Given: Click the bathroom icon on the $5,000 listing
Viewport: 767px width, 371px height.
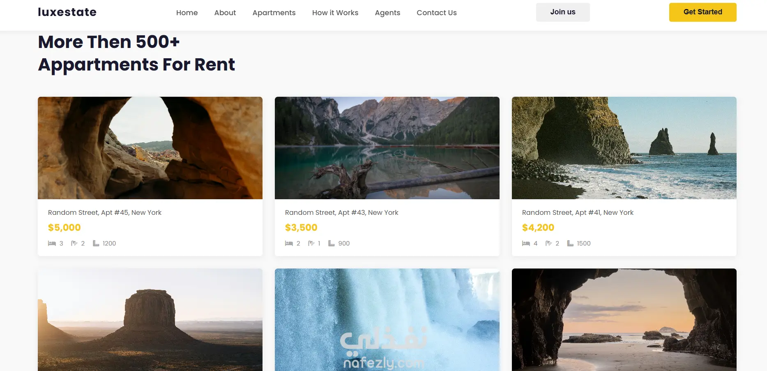Looking at the screenshot, I should click(x=74, y=244).
